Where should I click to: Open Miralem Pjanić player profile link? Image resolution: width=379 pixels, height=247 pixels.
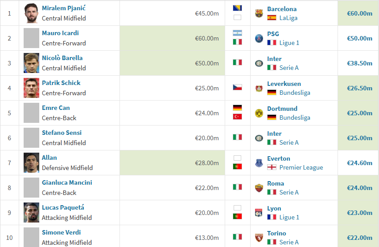[64, 8]
